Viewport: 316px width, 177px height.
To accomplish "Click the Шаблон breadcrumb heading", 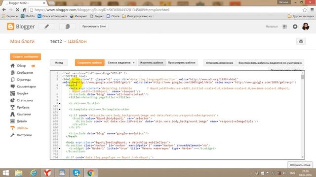I will point(78,41).
